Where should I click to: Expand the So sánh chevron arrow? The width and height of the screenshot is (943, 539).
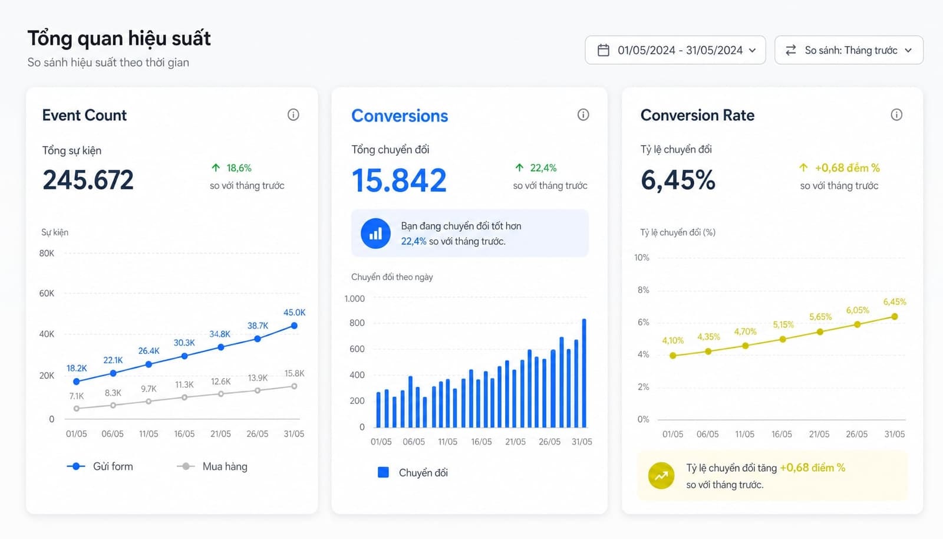[908, 51]
